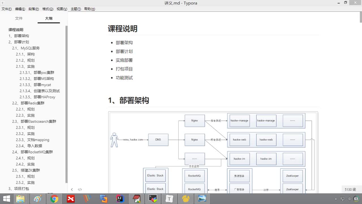Viewport: 362px width, 204px height.
Task: Jump to 1、部署架构 in outline
Action: click(x=19, y=36)
